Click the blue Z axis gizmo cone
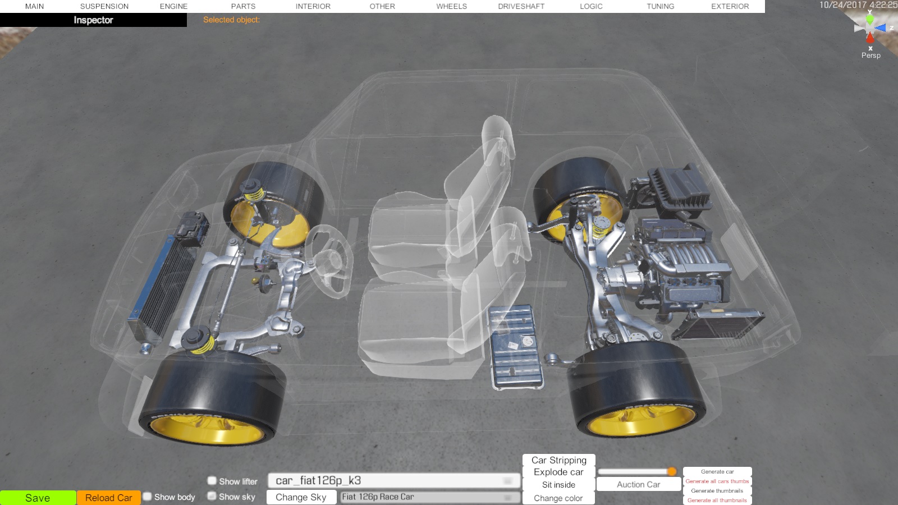The width and height of the screenshot is (898, 505). click(x=881, y=27)
